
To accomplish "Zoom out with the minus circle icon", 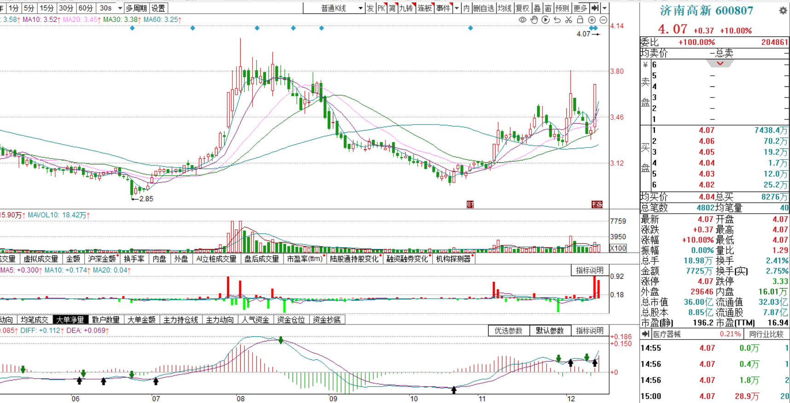I will tap(603, 20).
